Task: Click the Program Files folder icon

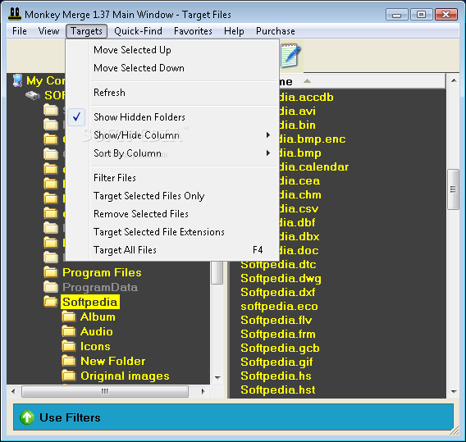Action: (51, 272)
